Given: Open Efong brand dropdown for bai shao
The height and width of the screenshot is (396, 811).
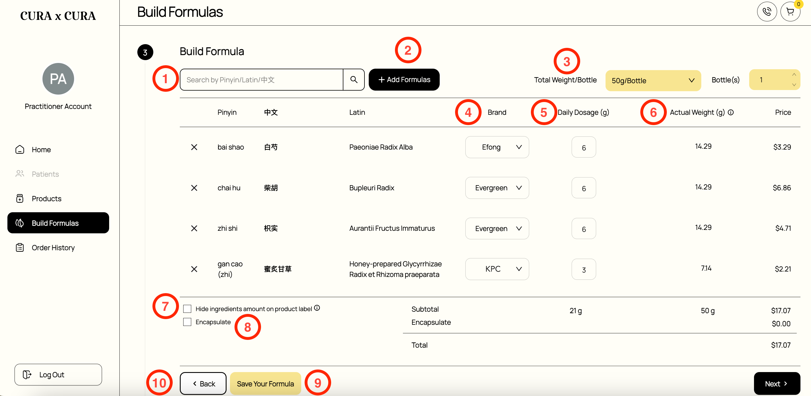Looking at the screenshot, I should point(497,147).
